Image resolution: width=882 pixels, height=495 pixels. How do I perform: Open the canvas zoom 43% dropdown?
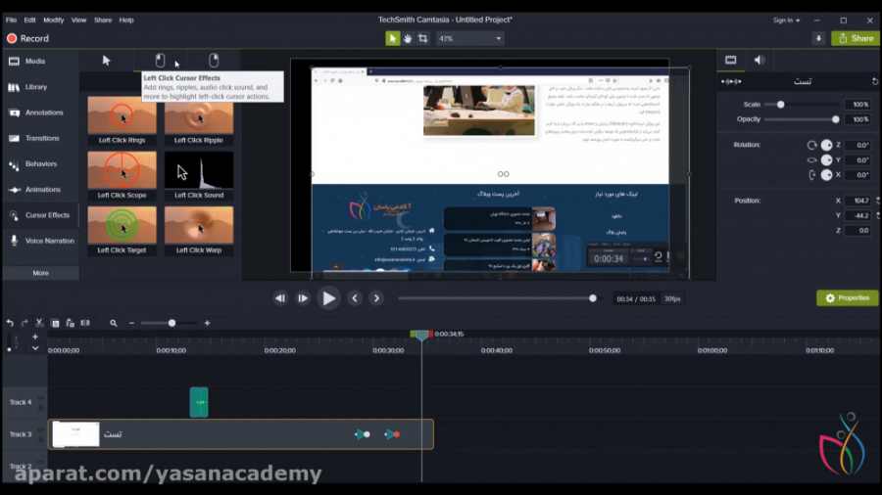[469, 39]
